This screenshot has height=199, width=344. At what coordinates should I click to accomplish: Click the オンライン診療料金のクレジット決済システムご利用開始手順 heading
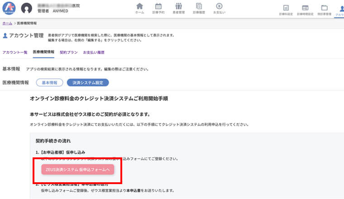pyautogui.click(x=99, y=99)
